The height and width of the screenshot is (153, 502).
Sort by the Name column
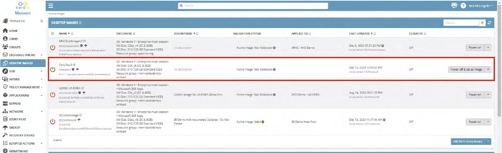(x=62, y=34)
